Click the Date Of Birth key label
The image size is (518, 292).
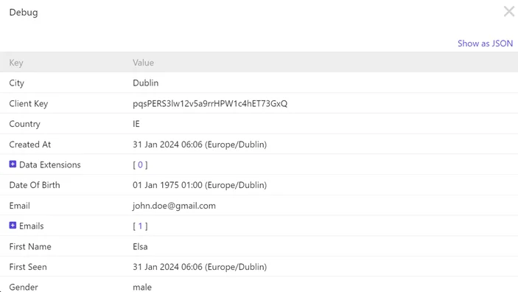35,185
